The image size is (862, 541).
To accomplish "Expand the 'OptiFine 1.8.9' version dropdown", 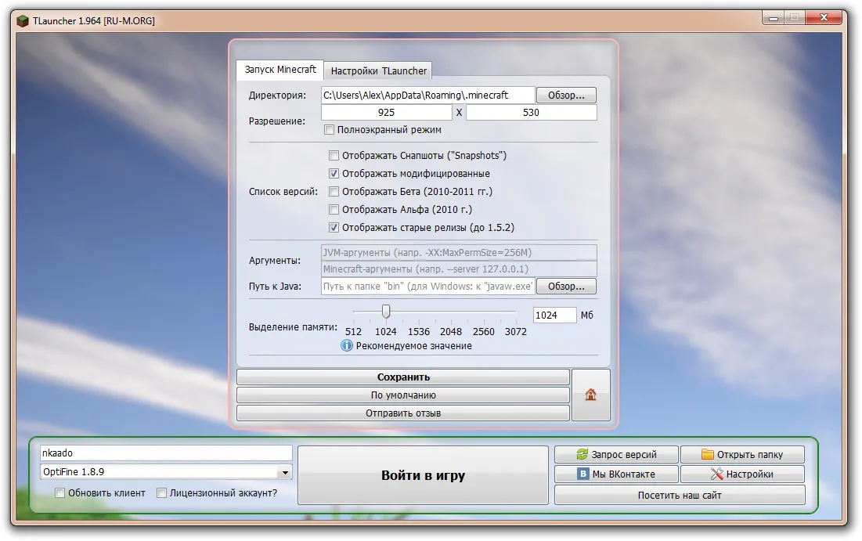I will (x=284, y=473).
